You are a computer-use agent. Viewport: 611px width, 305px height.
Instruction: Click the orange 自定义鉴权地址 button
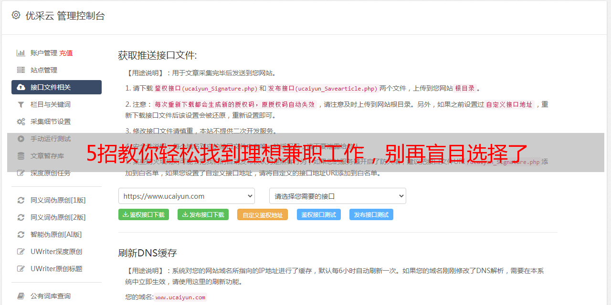[263, 214]
